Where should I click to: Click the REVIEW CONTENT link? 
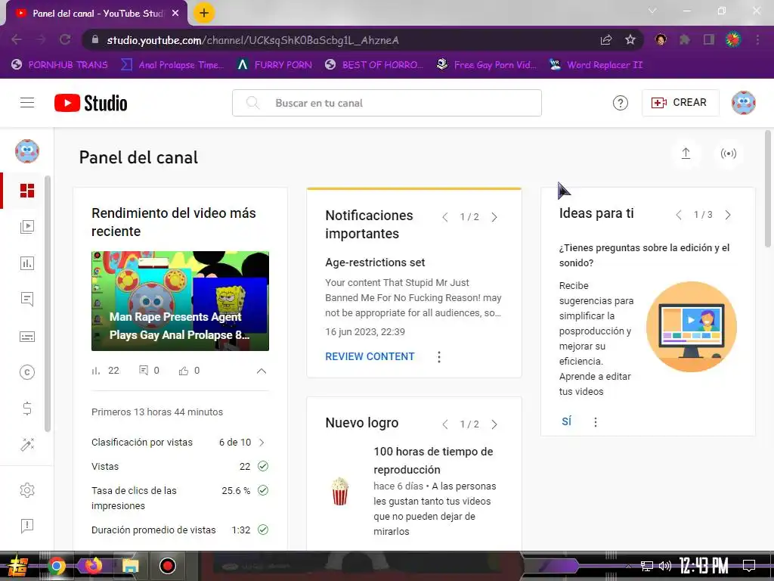click(x=370, y=357)
